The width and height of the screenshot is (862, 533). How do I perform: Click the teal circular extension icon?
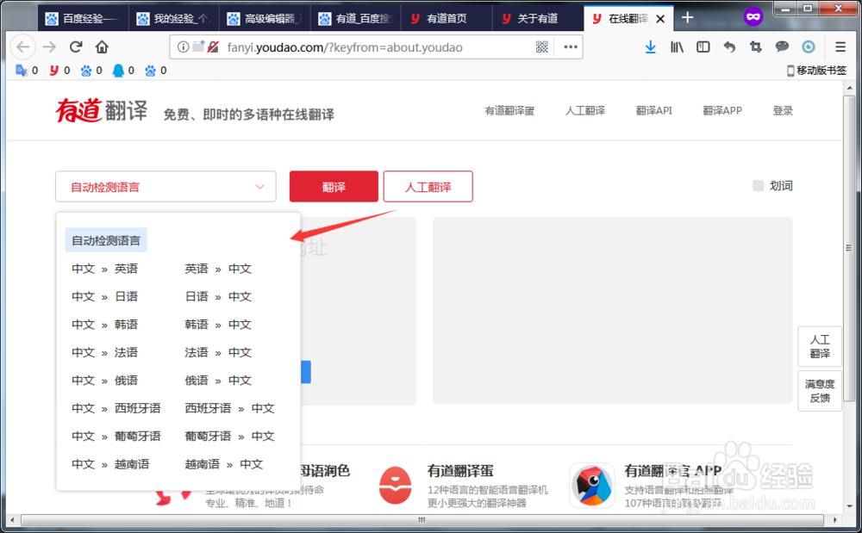tap(809, 47)
